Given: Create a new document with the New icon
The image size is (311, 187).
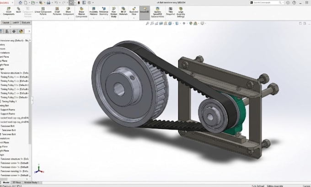Looking at the screenshot, I should point(26,3).
